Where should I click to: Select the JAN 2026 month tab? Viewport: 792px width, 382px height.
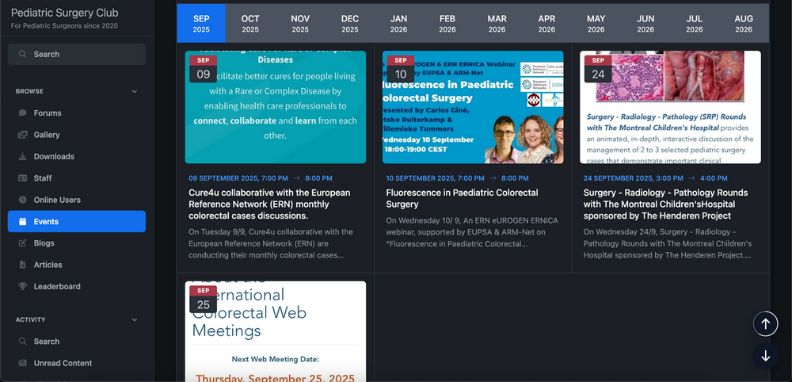pyautogui.click(x=398, y=23)
